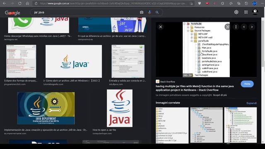
Task: Reload the current page
Action: [x=20, y=3]
